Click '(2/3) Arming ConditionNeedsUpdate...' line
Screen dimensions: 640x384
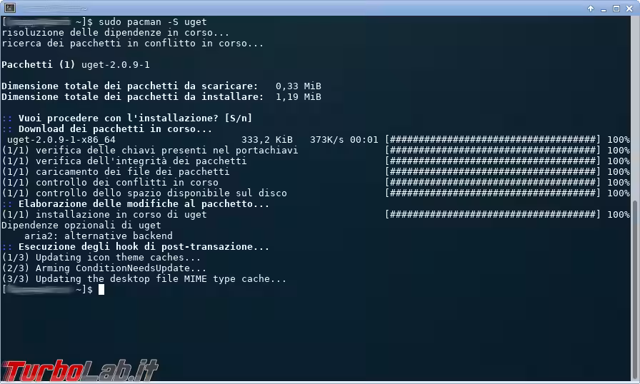tap(104, 268)
